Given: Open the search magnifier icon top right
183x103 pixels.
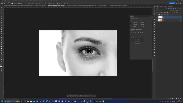Looking at the screenshot, I should (176, 3).
